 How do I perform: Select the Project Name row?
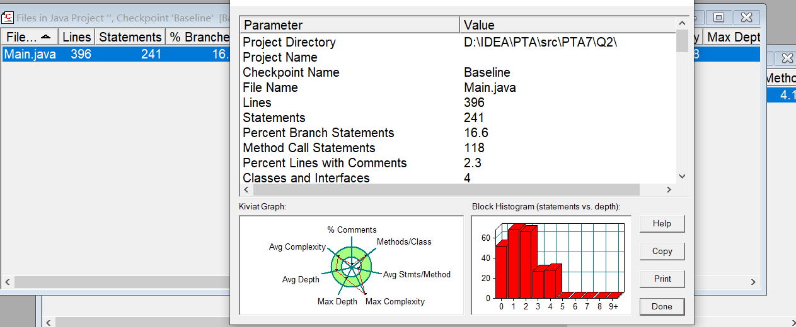click(x=458, y=57)
